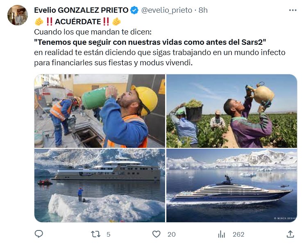Share the tweet via upload arrow icon
The width and height of the screenshot is (304, 244).
click(290, 234)
